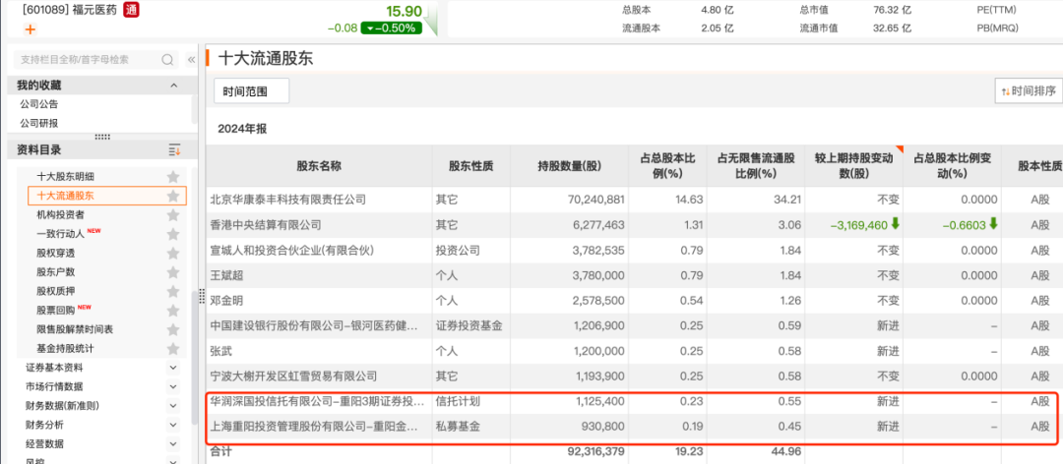Expand the 财务分析 category
This screenshot has height=464, width=1063.
[173, 425]
